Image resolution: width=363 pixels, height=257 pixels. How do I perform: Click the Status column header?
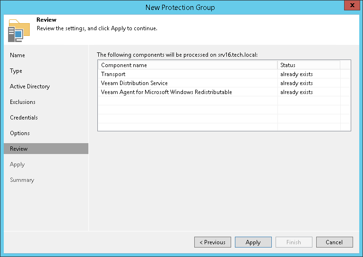tap(308, 65)
